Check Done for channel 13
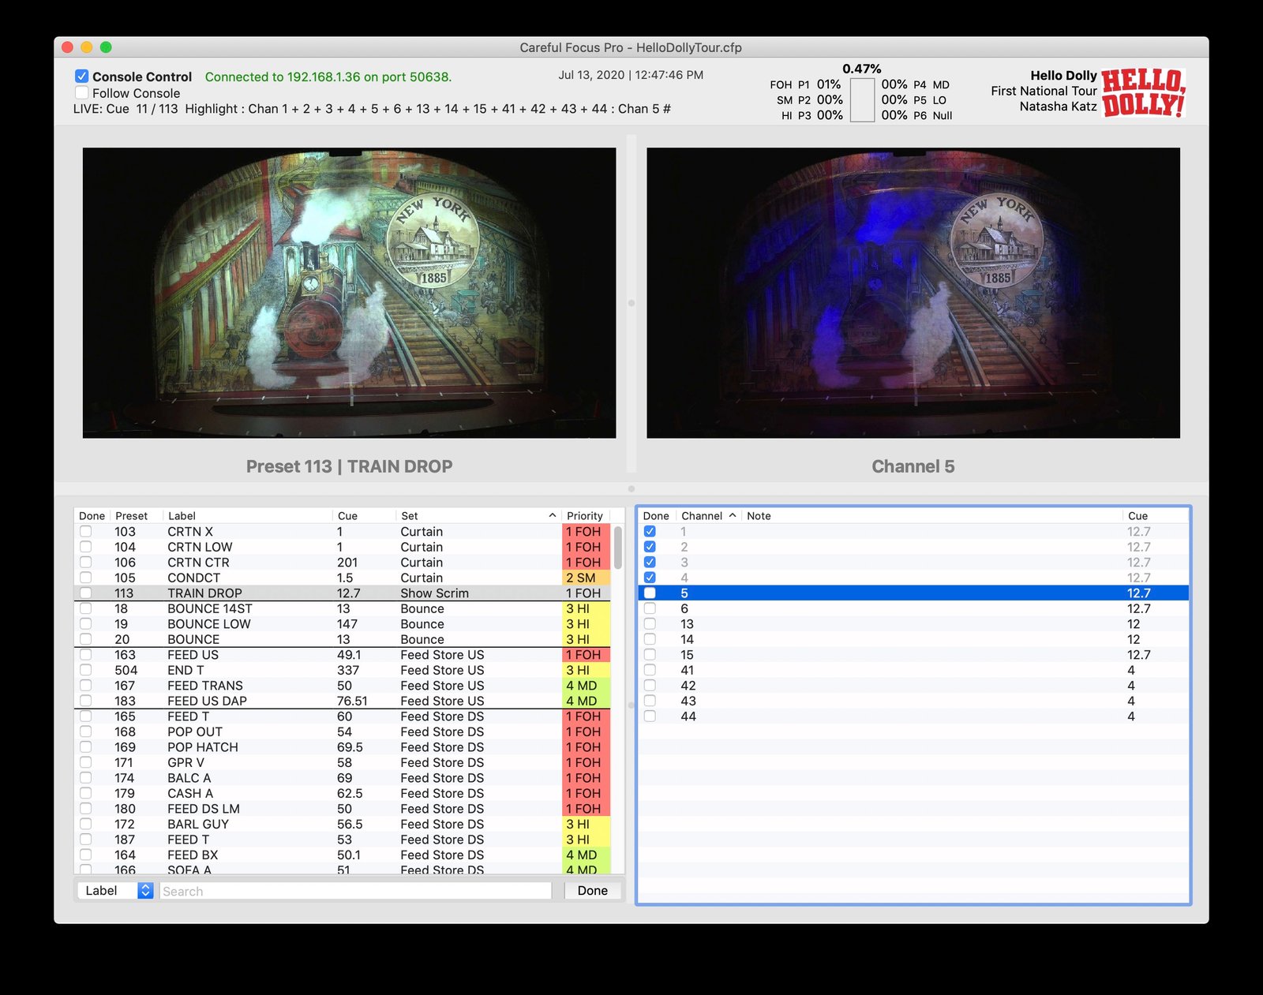Viewport: 1263px width, 995px height. 650,623
